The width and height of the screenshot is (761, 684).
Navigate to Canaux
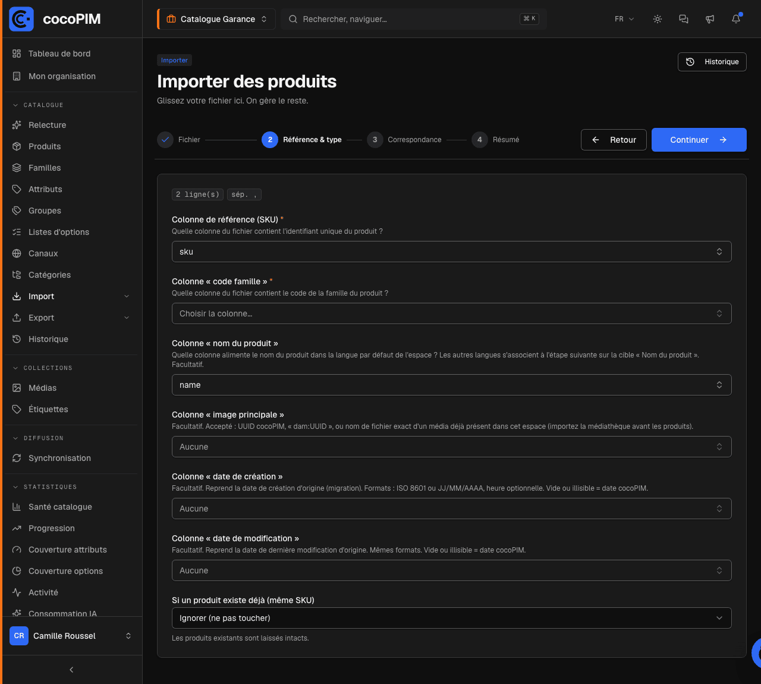[71, 253]
